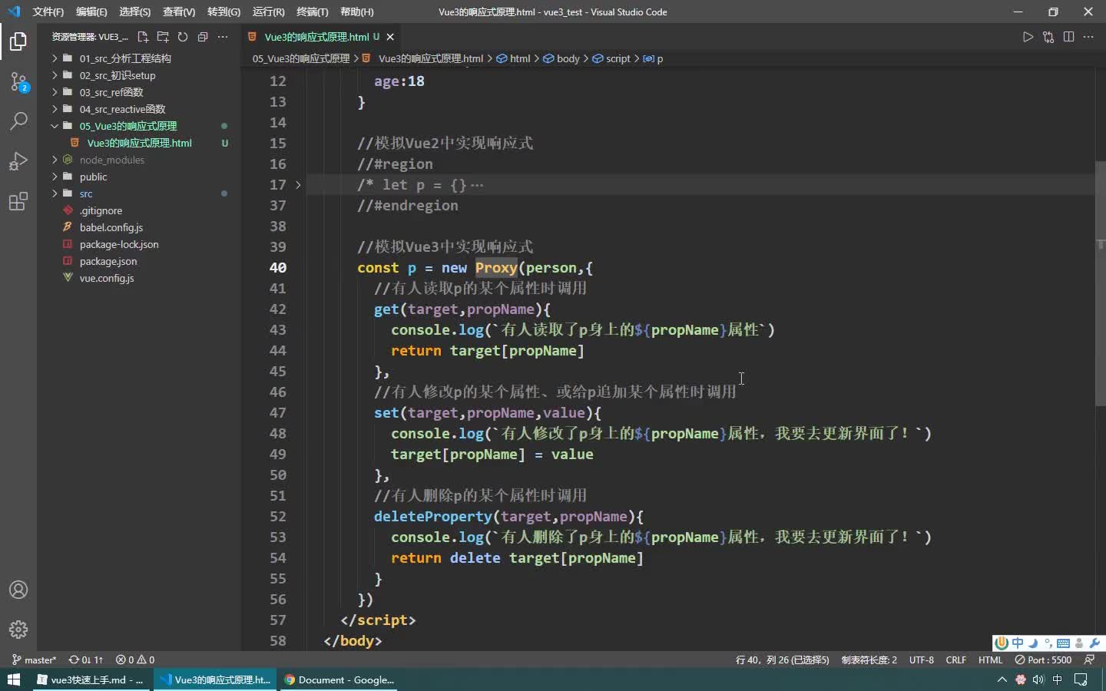Click 05_Vue3的响应式原理 breadcrumb

pyautogui.click(x=301, y=58)
